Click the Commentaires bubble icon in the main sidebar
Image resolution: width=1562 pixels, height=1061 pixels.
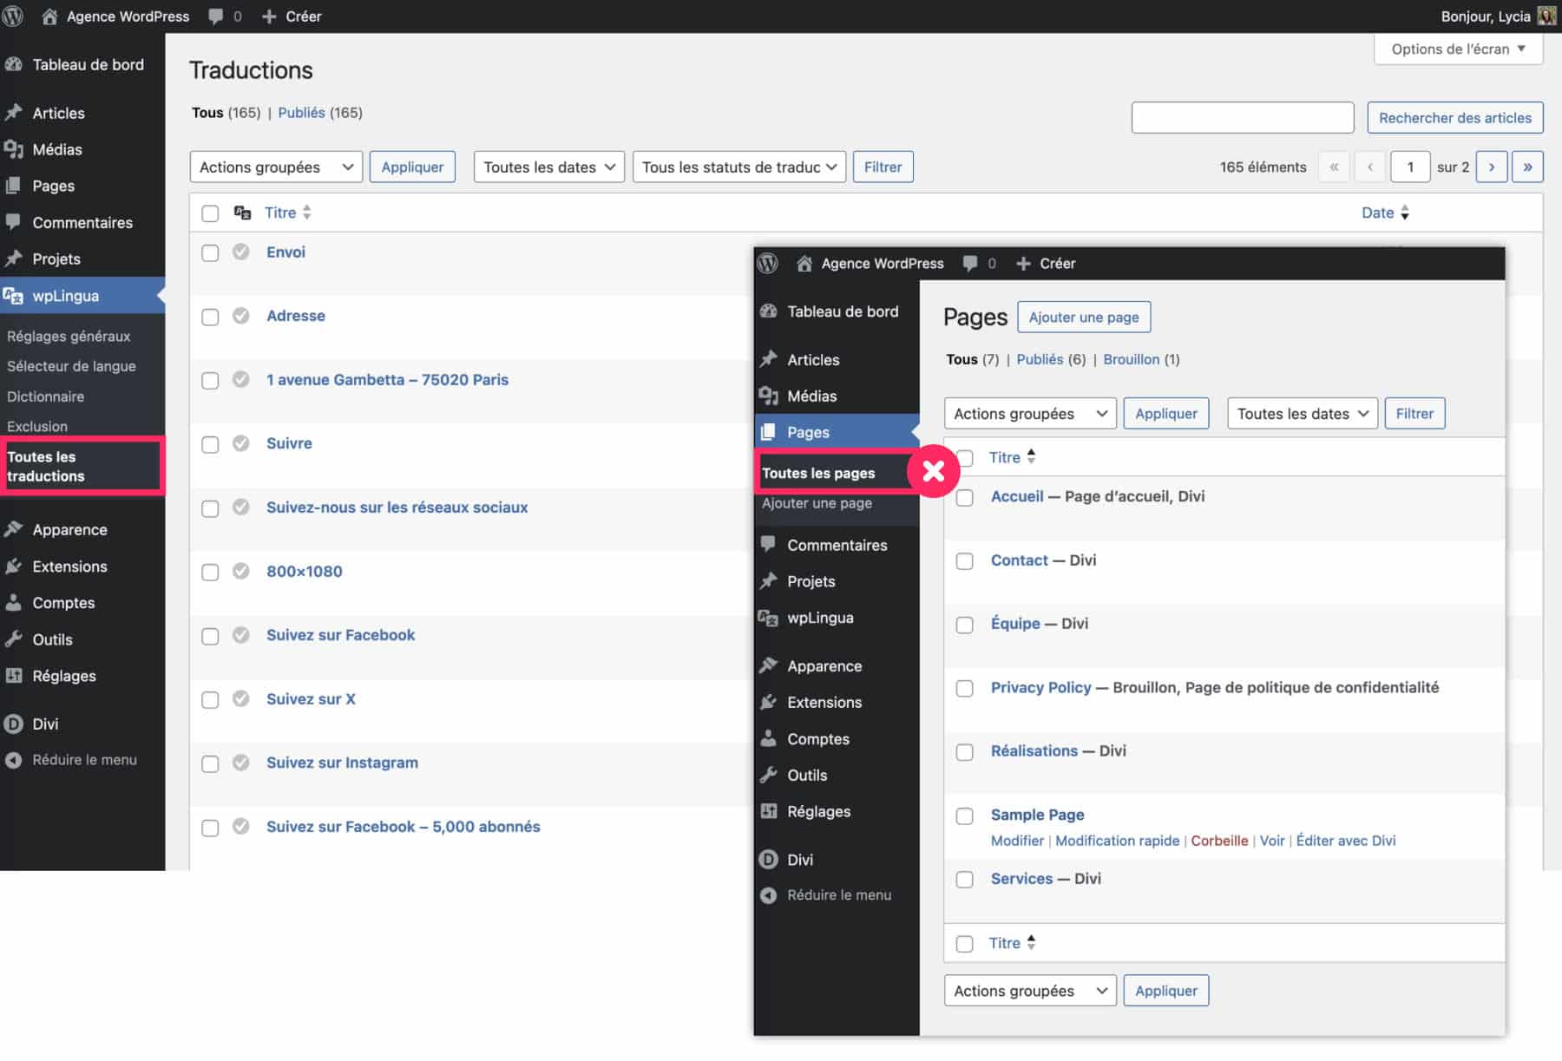13,222
